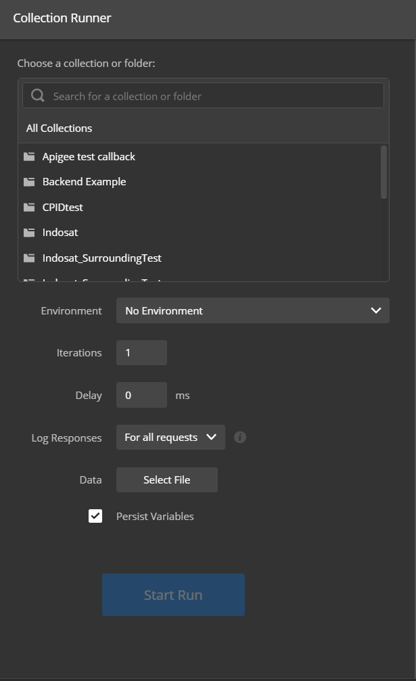Click the Apigee test callback folder icon
The image size is (416, 681).
tap(29, 157)
